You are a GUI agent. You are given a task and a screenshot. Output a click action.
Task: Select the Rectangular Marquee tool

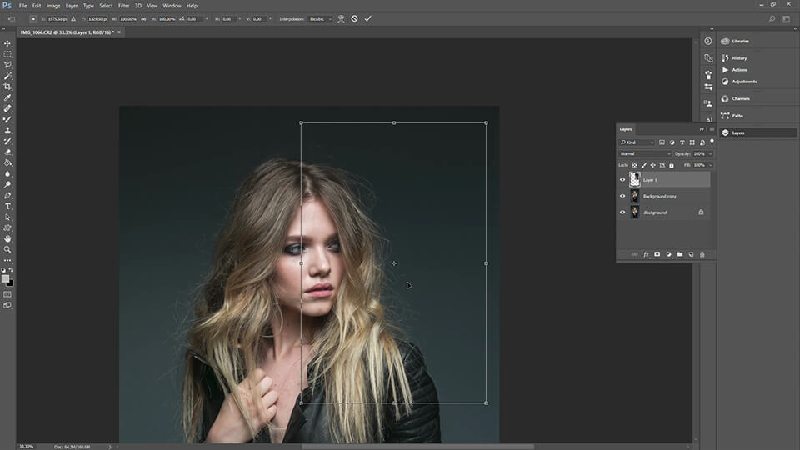(7, 54)
